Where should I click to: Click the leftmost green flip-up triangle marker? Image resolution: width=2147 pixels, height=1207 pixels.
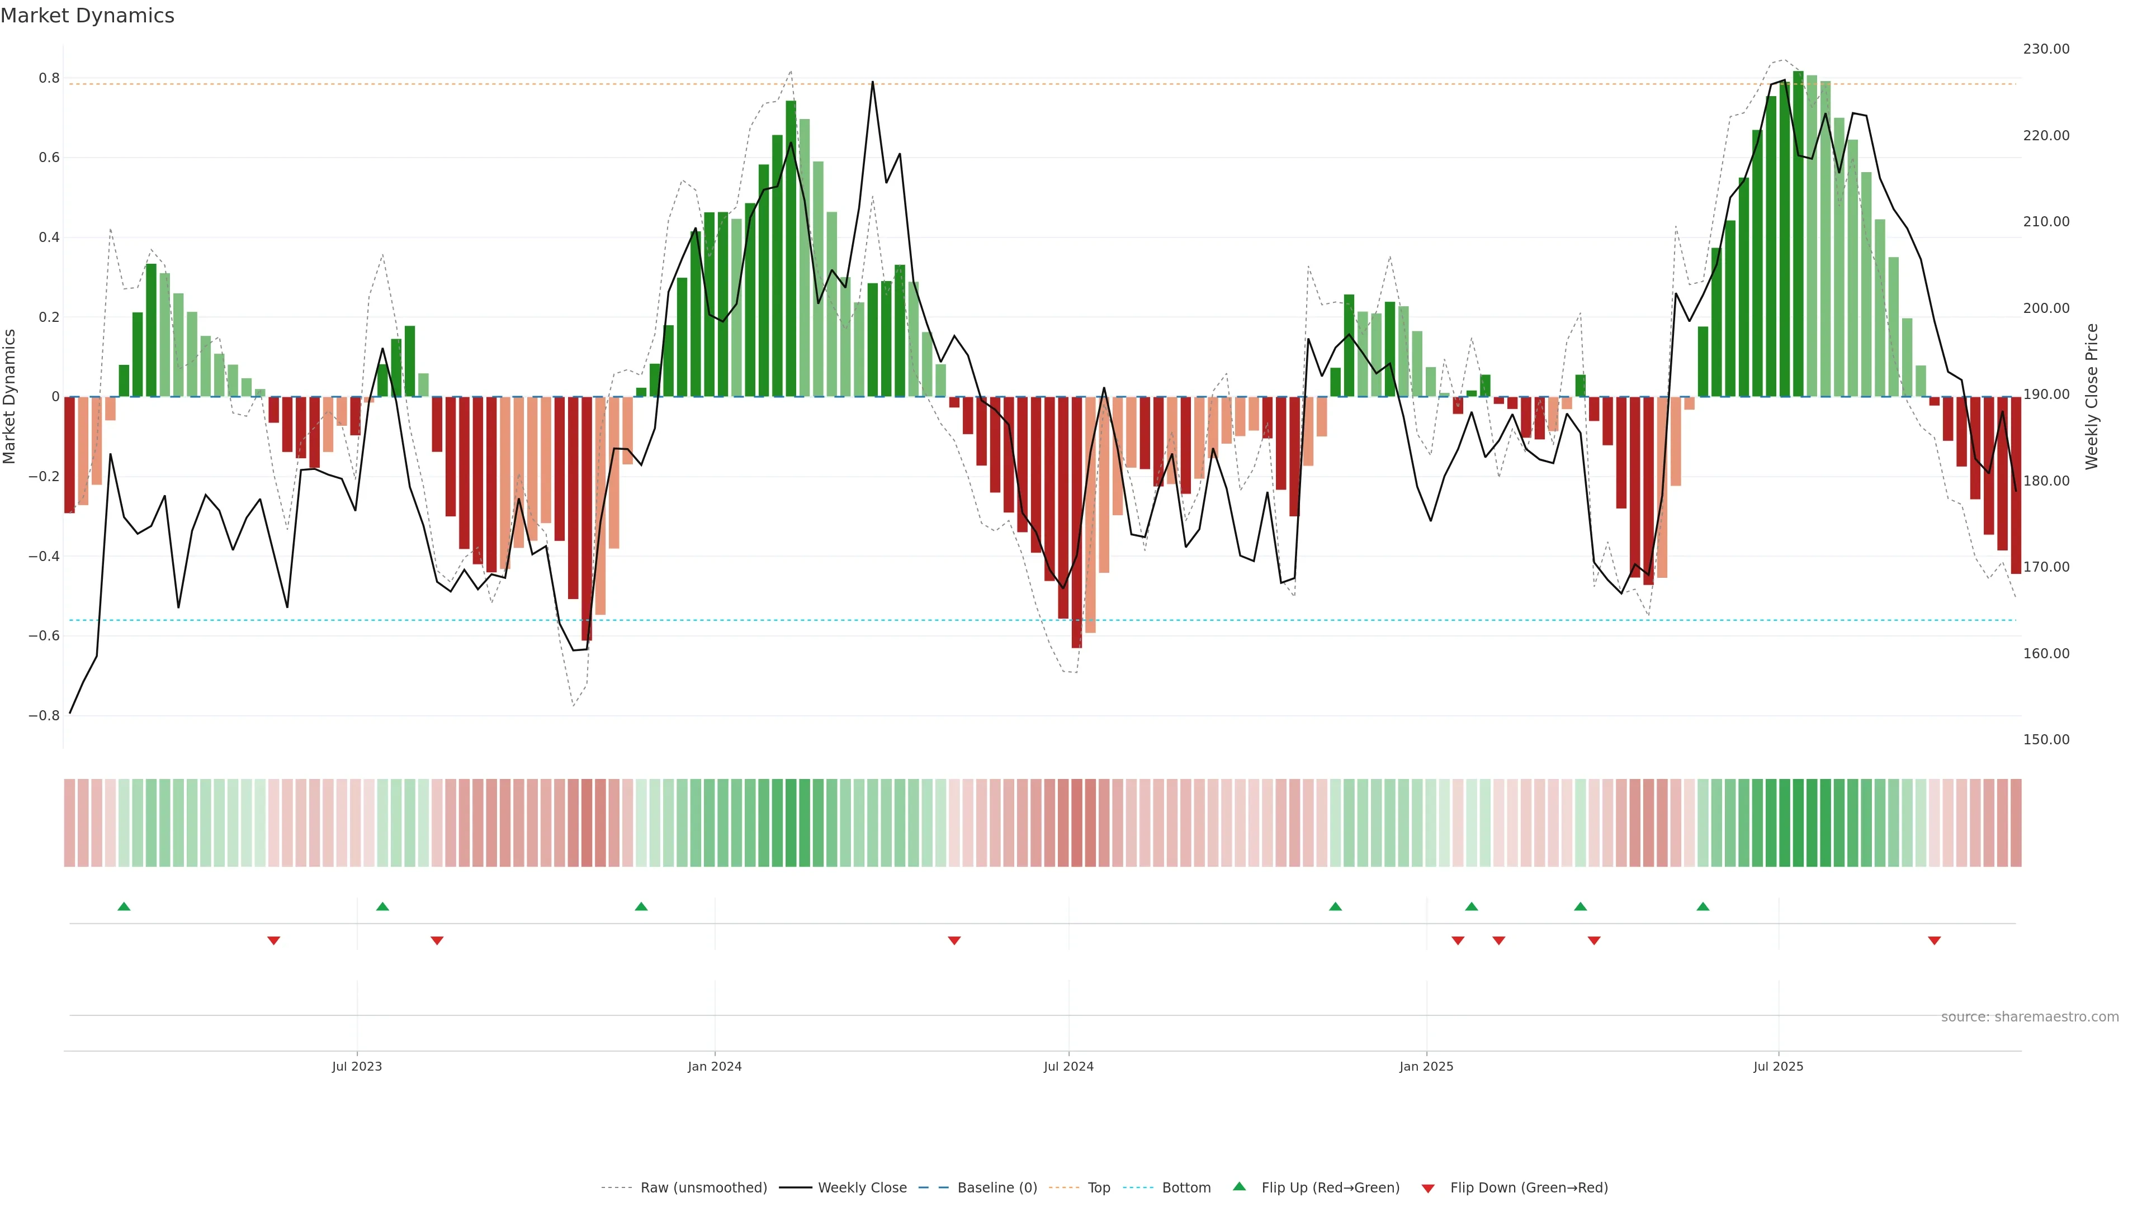[x=124, y=906]
